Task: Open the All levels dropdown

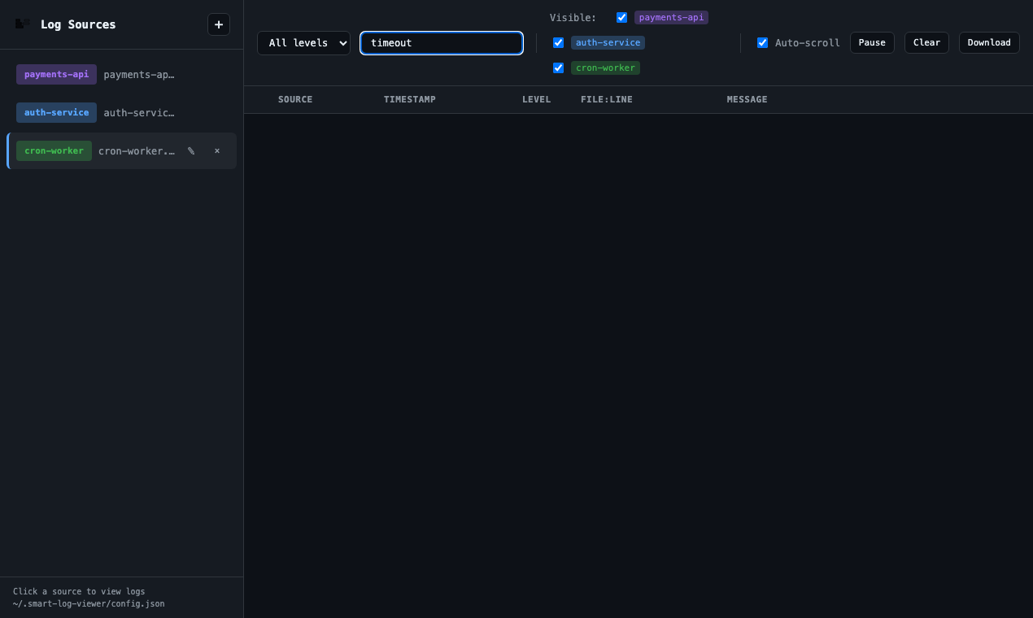Action: click(x=303, y=42)
